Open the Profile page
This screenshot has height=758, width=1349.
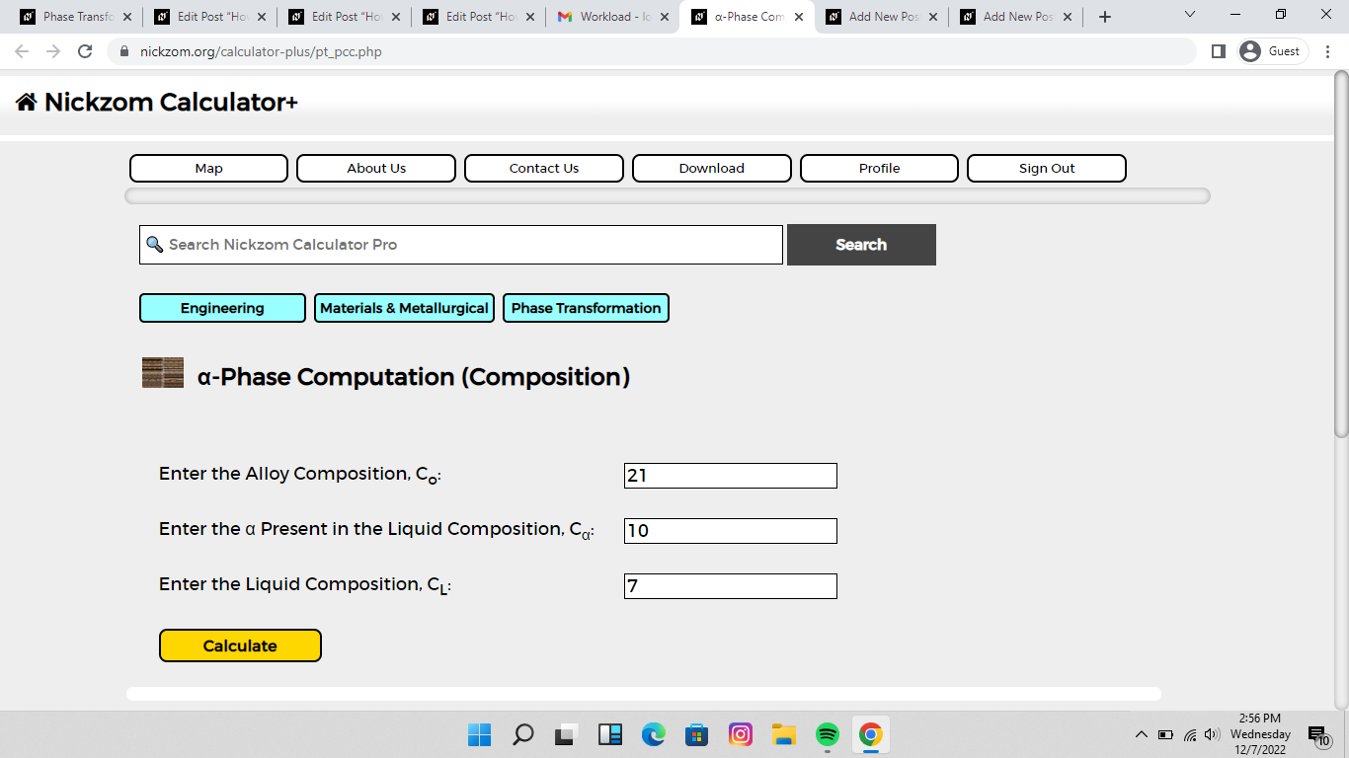pyautogui.click(x=879, y=168)
